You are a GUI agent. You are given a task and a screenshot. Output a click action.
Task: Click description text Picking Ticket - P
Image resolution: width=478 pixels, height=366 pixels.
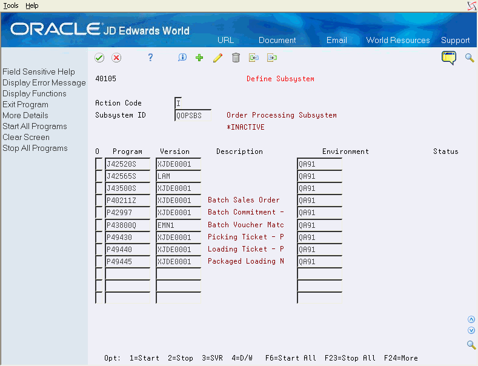pos(246,237)
